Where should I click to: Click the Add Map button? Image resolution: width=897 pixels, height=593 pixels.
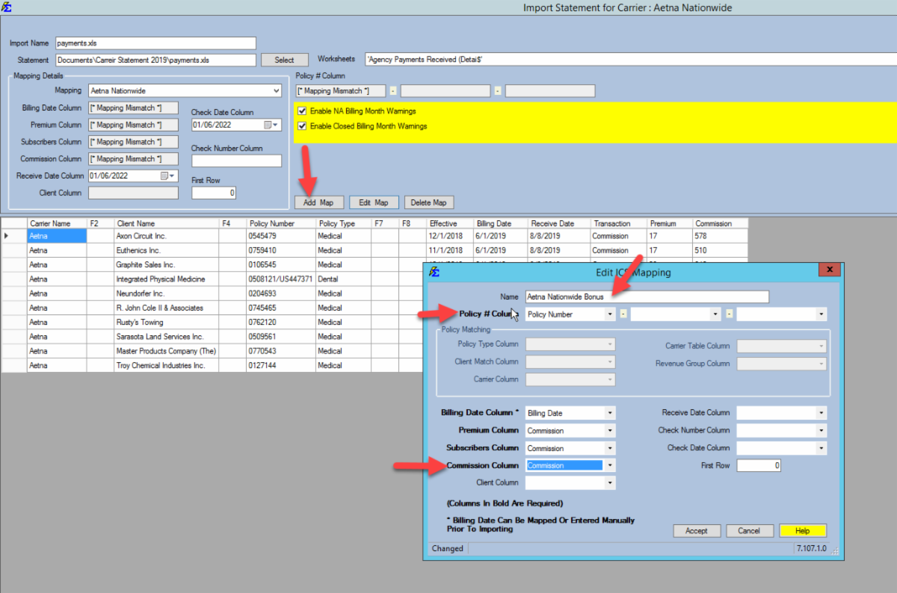[318, 202]
